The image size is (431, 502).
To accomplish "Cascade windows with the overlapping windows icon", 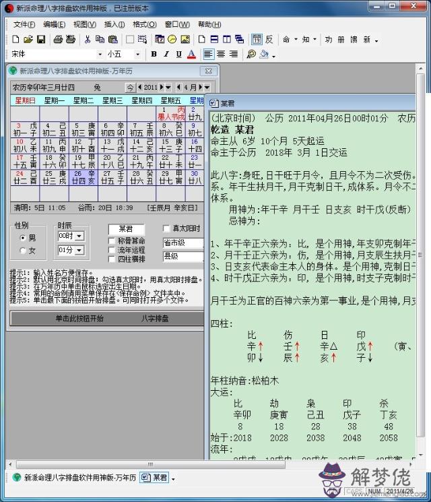I will (x=239, y=39).
